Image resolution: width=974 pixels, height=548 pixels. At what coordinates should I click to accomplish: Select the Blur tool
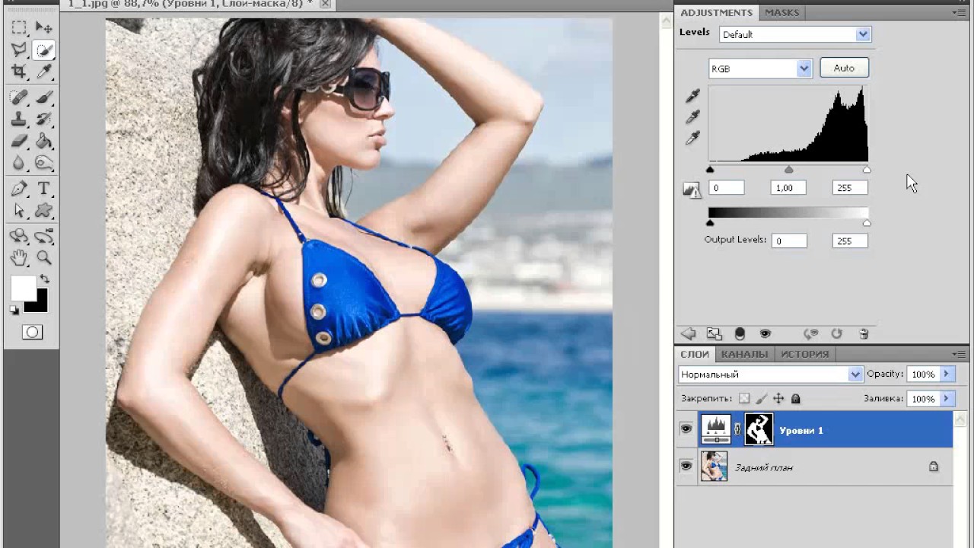point(19,164)
